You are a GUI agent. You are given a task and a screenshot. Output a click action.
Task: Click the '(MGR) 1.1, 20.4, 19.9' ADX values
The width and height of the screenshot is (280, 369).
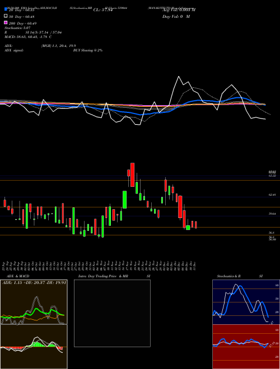click(58, 46)
